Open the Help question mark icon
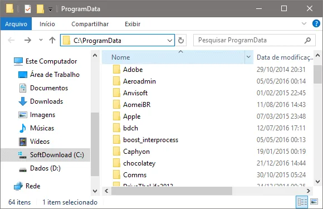 [x=316, y=23]
